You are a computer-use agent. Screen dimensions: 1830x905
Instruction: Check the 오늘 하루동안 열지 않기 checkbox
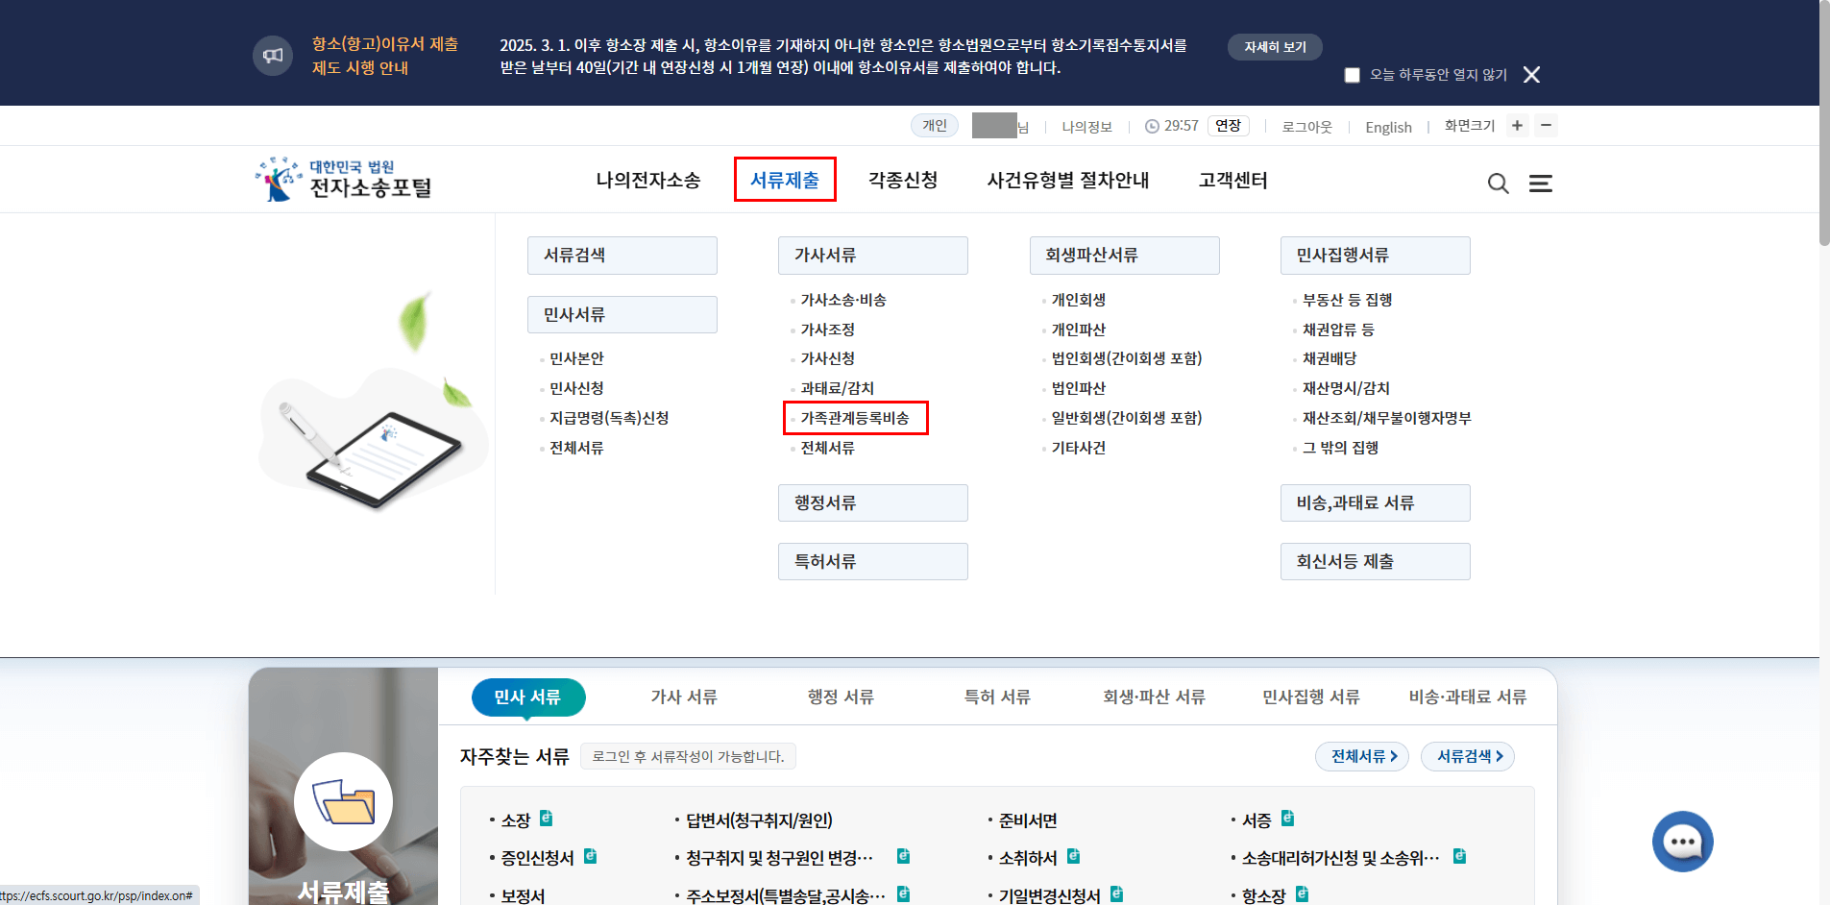coord(1353,74)
